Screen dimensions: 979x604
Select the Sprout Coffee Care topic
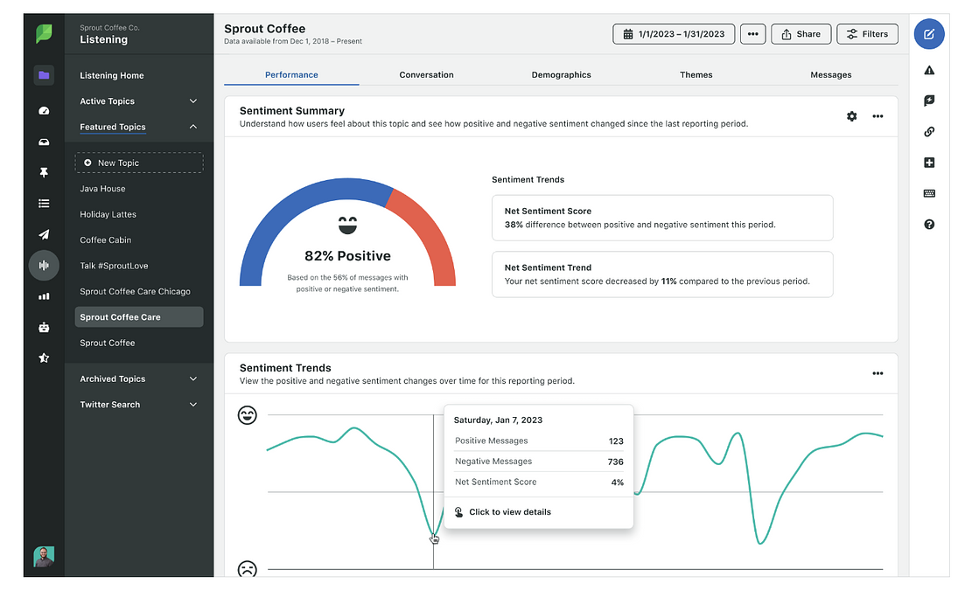[x=138, y=317]
